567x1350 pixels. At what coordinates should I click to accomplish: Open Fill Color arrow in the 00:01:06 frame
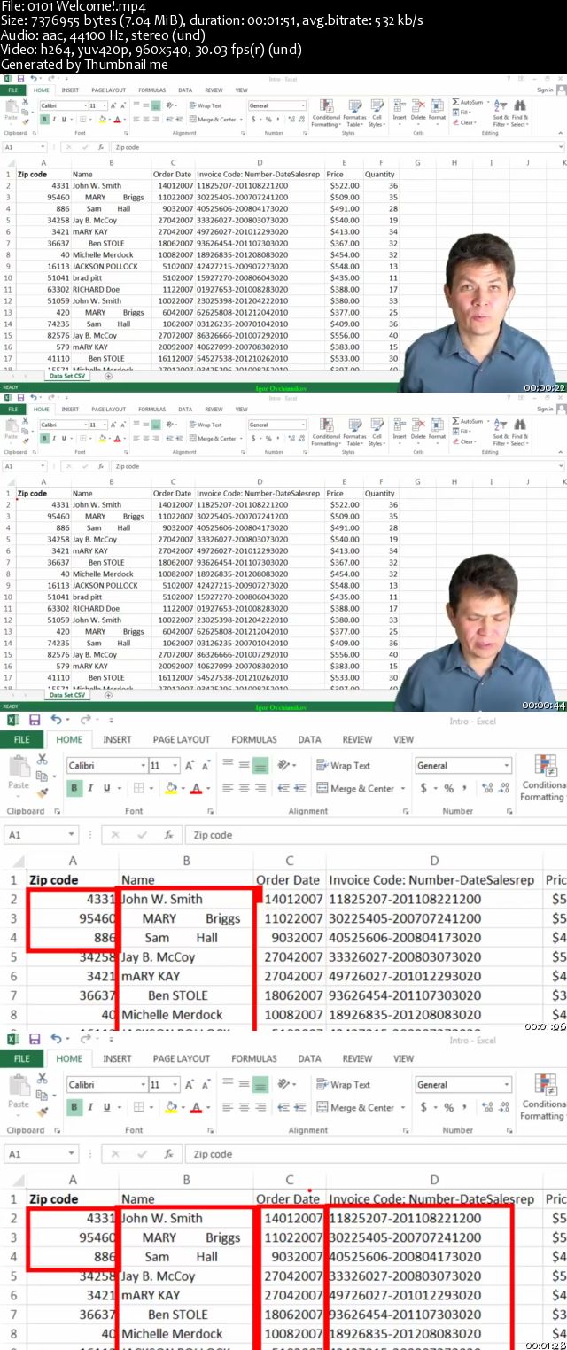tap(184, 789)
